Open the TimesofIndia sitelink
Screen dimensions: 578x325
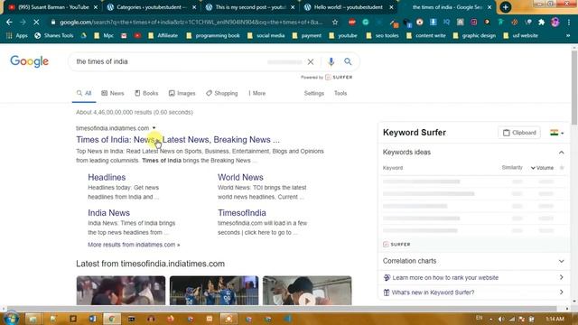[241, 213]
